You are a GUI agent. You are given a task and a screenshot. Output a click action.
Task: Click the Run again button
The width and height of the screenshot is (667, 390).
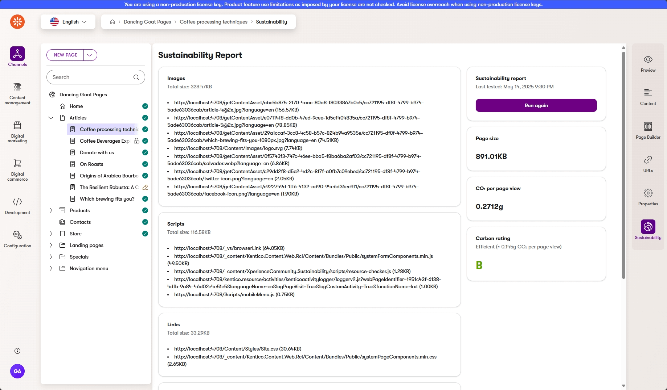[536, 105]
